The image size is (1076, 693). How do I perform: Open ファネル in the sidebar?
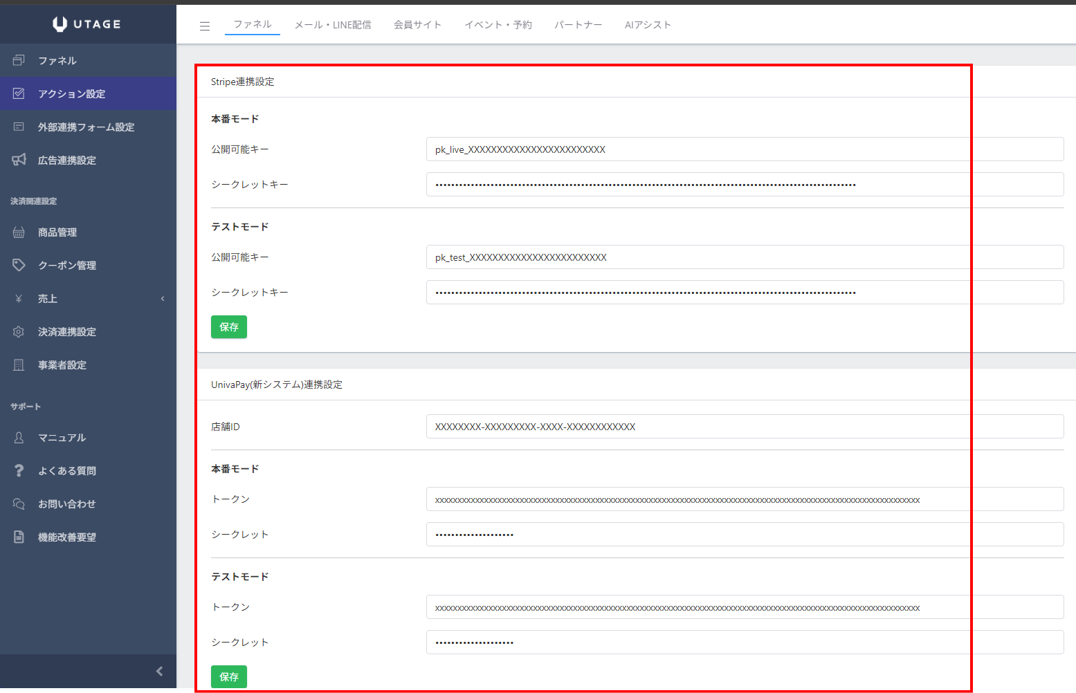pos(88,60)
